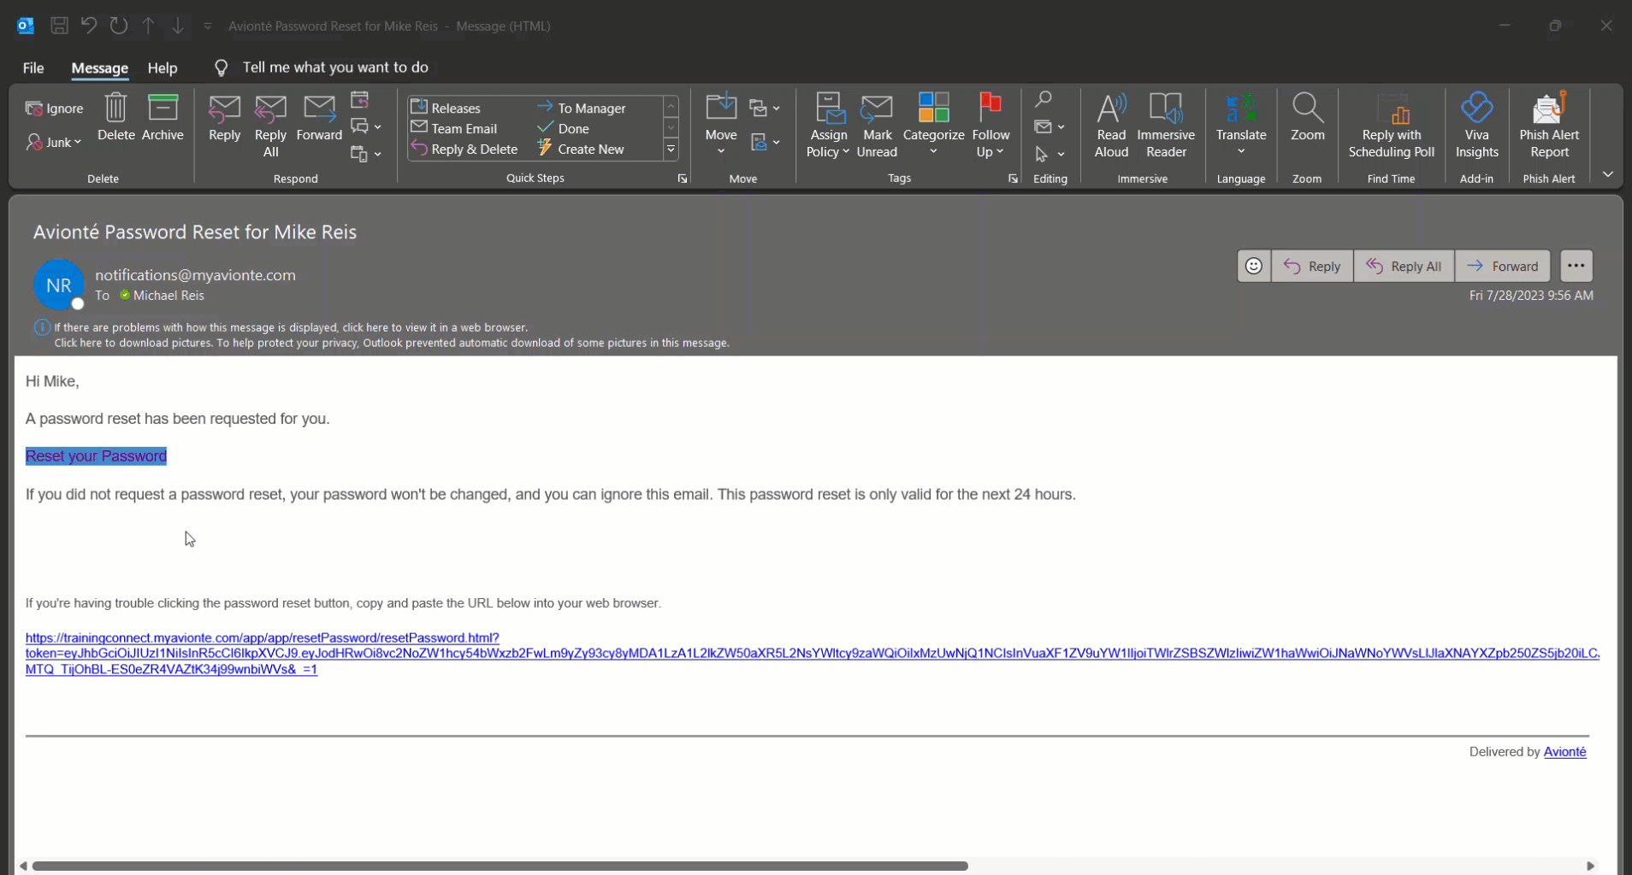Click the Phish Alert Report button
Image resolution: width=1632 pixels, height=875 pixels.
point(1549,126)
